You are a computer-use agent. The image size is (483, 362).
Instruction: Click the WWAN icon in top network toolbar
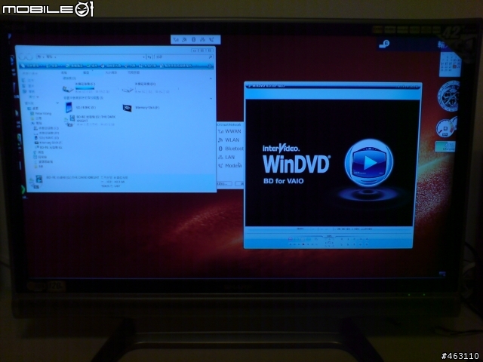pos(176,40)
